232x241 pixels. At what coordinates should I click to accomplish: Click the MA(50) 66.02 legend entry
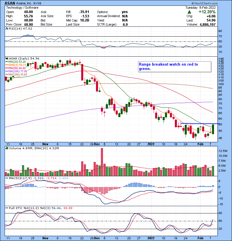click(16, 68)
